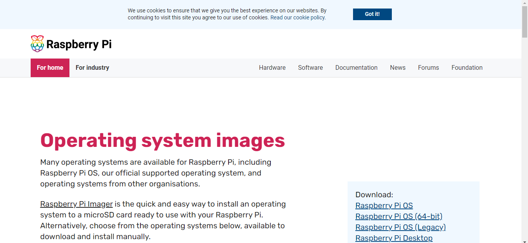Screen dimensions: 528x243
Task: Click the Download: label in sidebar
Action: pyautogui.click(x=374, y=195)
